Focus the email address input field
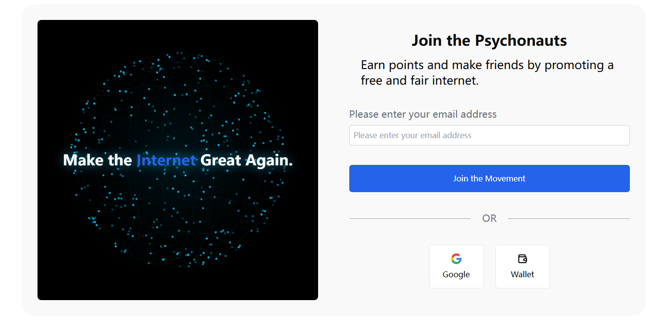This screenshot has width=663, height=322. 489,135
